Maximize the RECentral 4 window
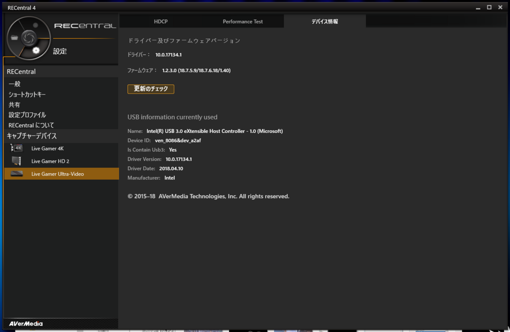This screenshot has width=510, height=332. (489, 7)
